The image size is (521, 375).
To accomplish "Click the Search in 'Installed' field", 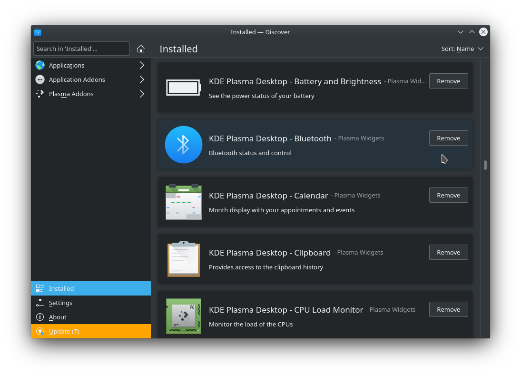I will (81, 49).
